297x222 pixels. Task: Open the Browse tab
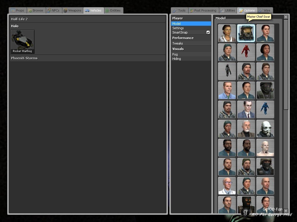pos(36,11)
